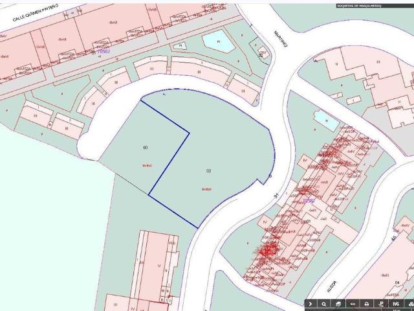
Task: Click the Rueda street label
Action: 332,286
